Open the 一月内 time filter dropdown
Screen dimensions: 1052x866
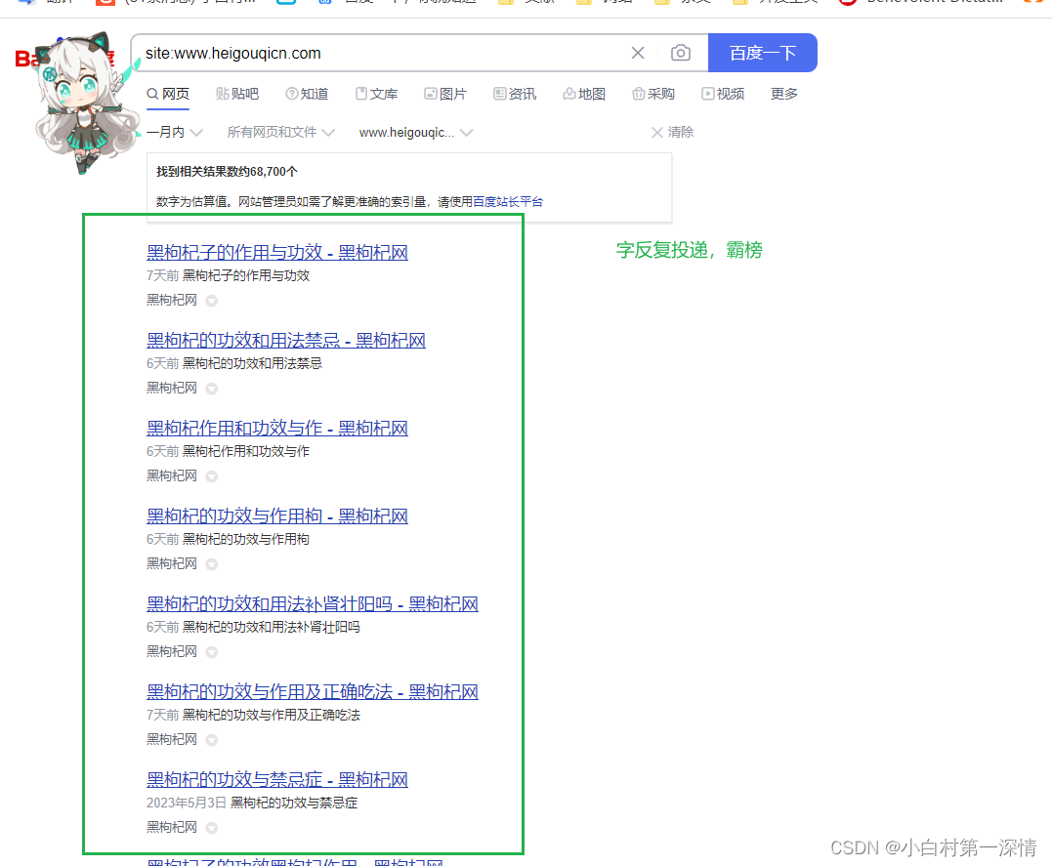point(174,132)
